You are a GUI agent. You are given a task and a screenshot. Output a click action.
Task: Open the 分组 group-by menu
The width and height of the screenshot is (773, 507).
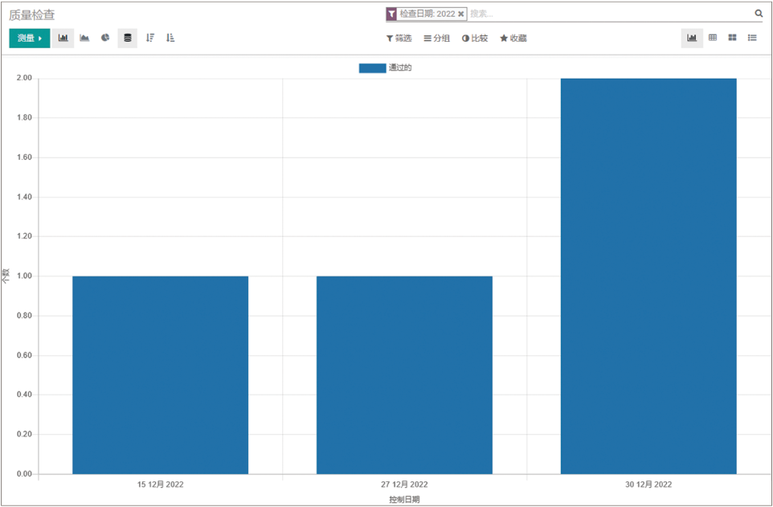[x=437, y=39]
